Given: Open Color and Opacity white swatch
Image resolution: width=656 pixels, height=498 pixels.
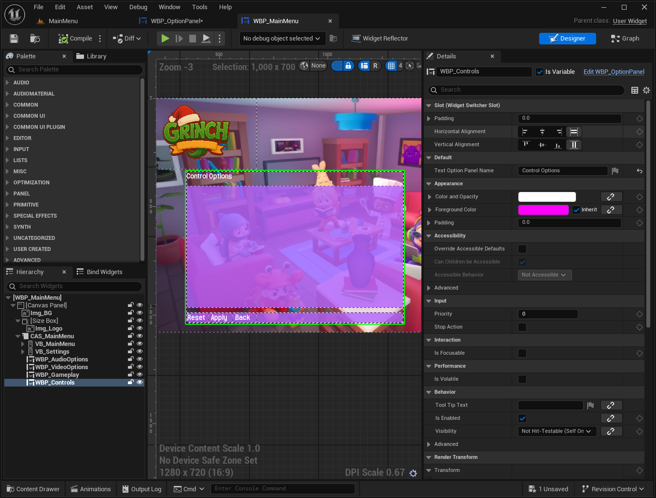Looking at the screenshot, I should (x=547, y=197).
